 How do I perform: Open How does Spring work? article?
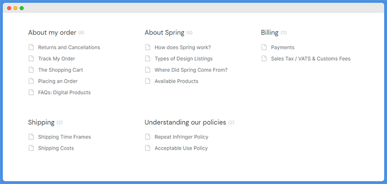click(183, 47)
